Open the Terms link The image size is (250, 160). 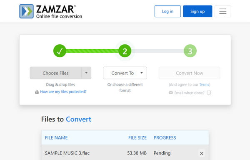[x=204, y=84]
